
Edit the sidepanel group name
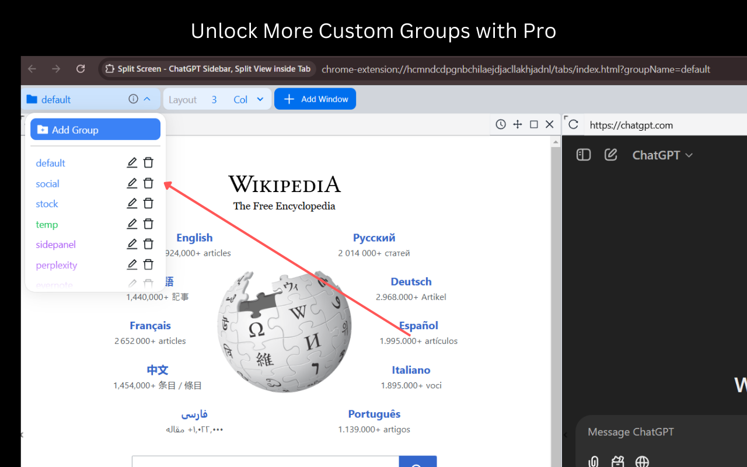[x=132, y=244]
